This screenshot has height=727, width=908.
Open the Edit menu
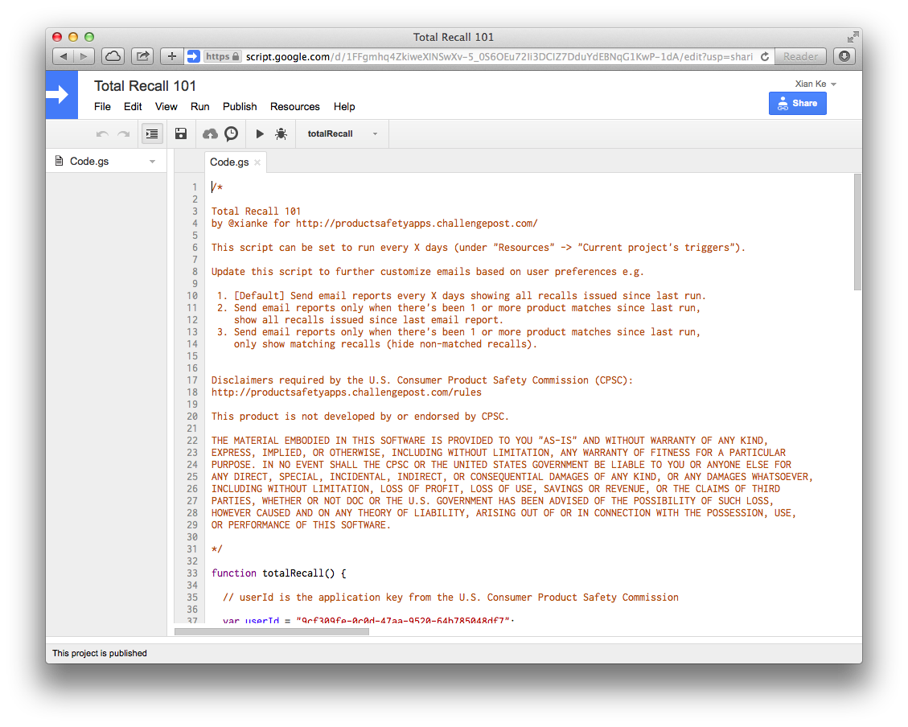point(133,106)
